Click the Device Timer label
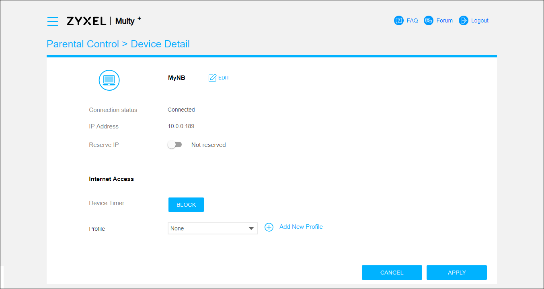Image resolution: width=544 pixels, height=289 pixels. pos(107,203)
